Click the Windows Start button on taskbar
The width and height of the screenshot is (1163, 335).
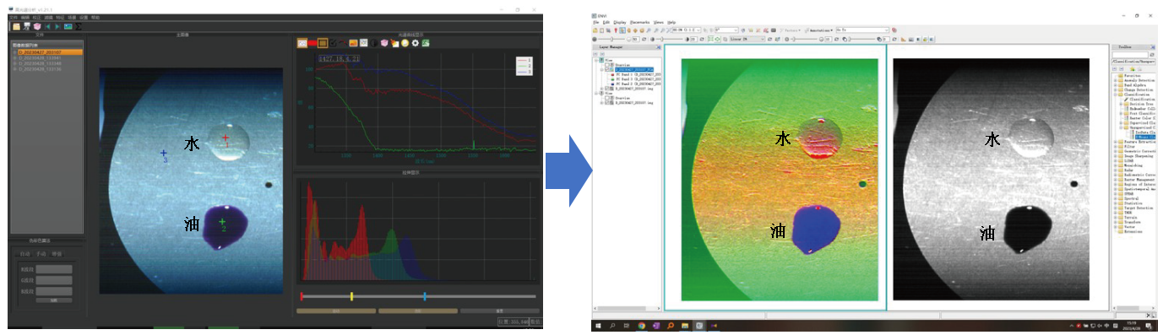[597, 325]
